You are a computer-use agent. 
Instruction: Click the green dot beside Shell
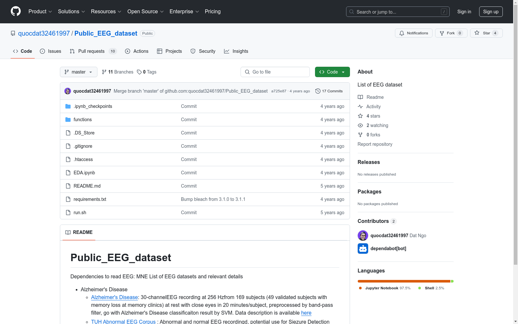(420, 288)
